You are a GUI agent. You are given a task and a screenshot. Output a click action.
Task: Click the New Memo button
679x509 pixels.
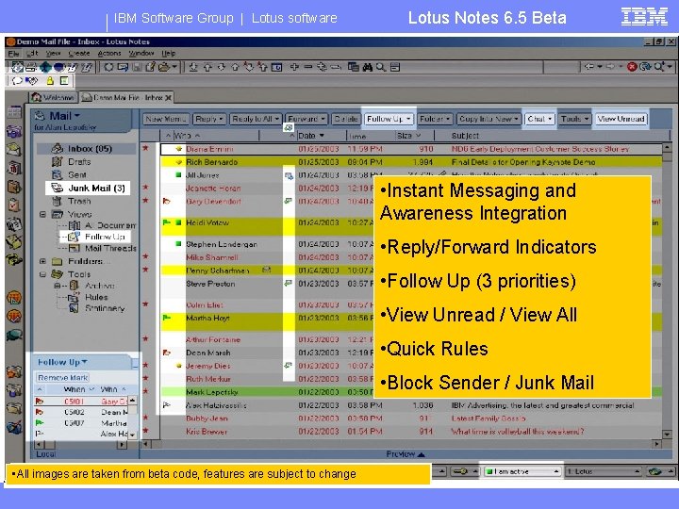click(x=166, y=119)
